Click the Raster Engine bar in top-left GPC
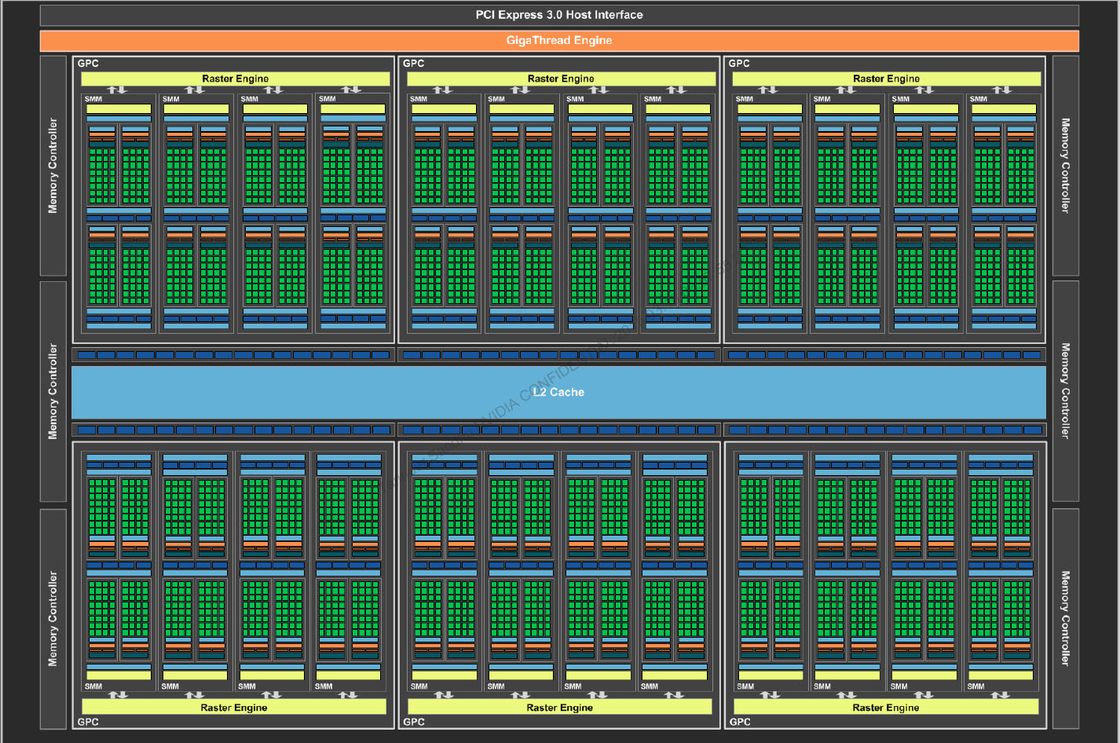The image size is (1120, 743). 235,79
